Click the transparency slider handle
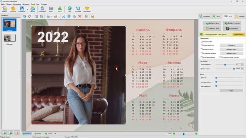Image resolution: width=246 pixels, height=138 pixels. [234, 69]
